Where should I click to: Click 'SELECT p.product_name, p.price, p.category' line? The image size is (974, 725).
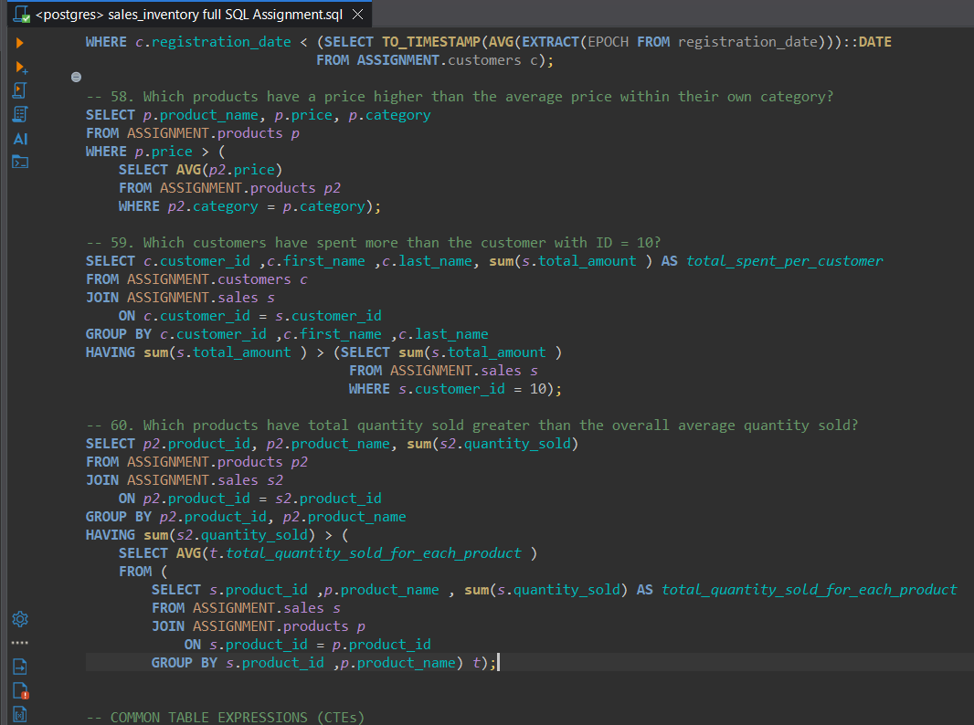[x=258, y=115]
